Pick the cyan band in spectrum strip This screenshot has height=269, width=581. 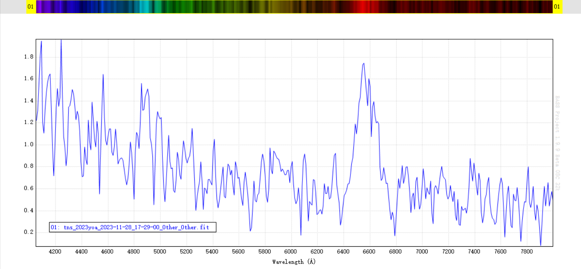click(145, 7)
